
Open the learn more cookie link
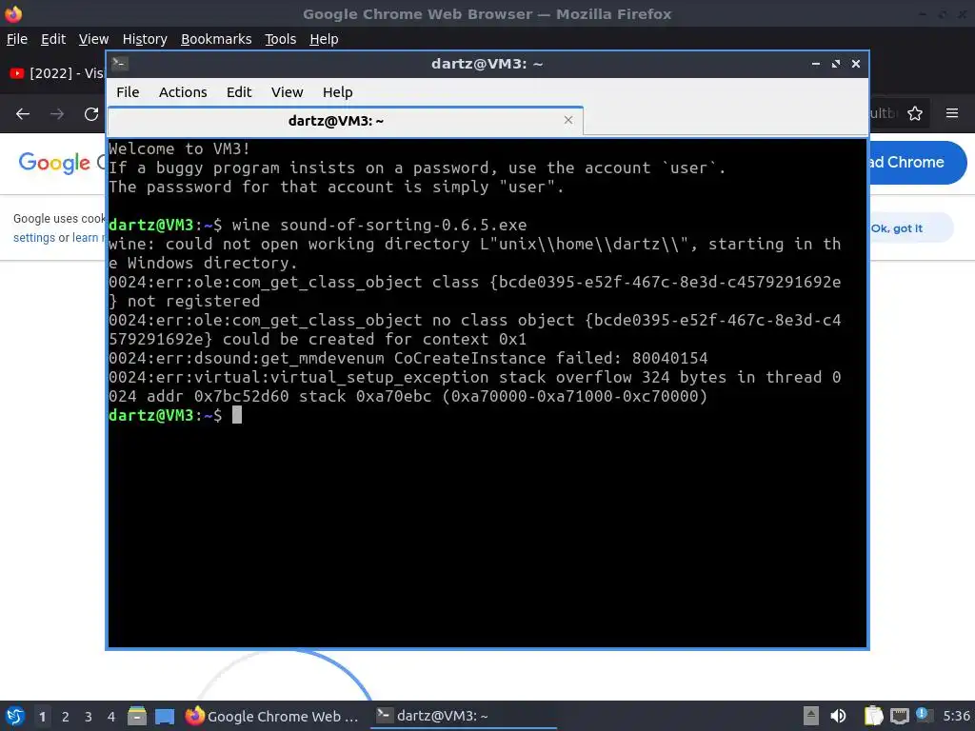(89, 237)
